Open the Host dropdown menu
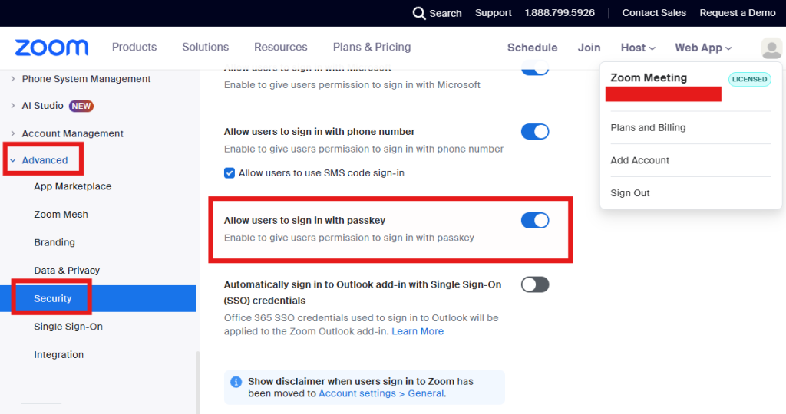 tap(638, 48)
